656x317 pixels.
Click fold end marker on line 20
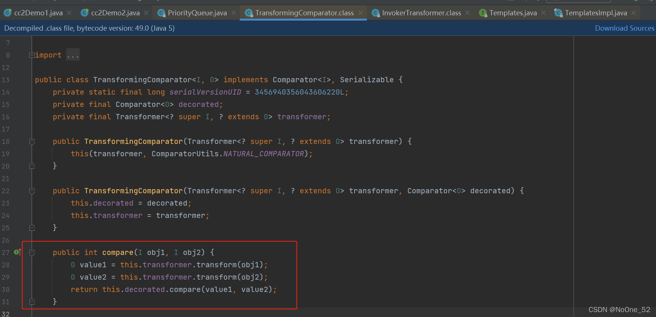32,166
